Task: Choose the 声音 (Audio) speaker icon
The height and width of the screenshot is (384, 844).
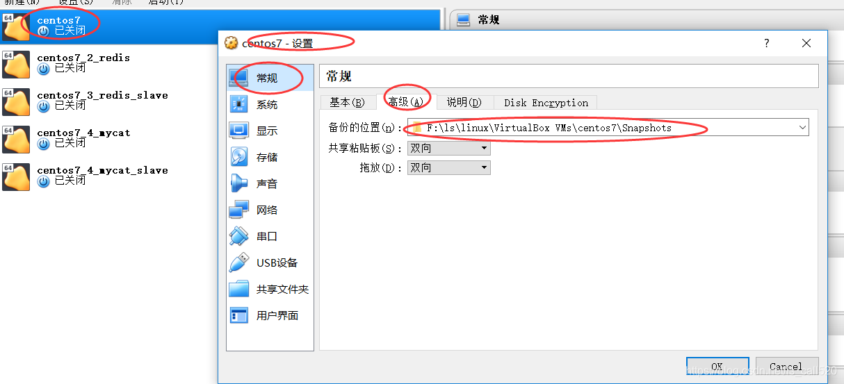Action: click(x=238, y=183)
